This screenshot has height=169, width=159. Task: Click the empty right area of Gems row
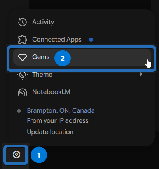(x=110, y=57)
